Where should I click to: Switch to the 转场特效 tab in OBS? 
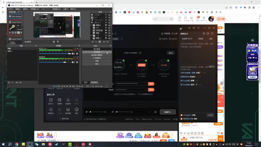(94, 82)
